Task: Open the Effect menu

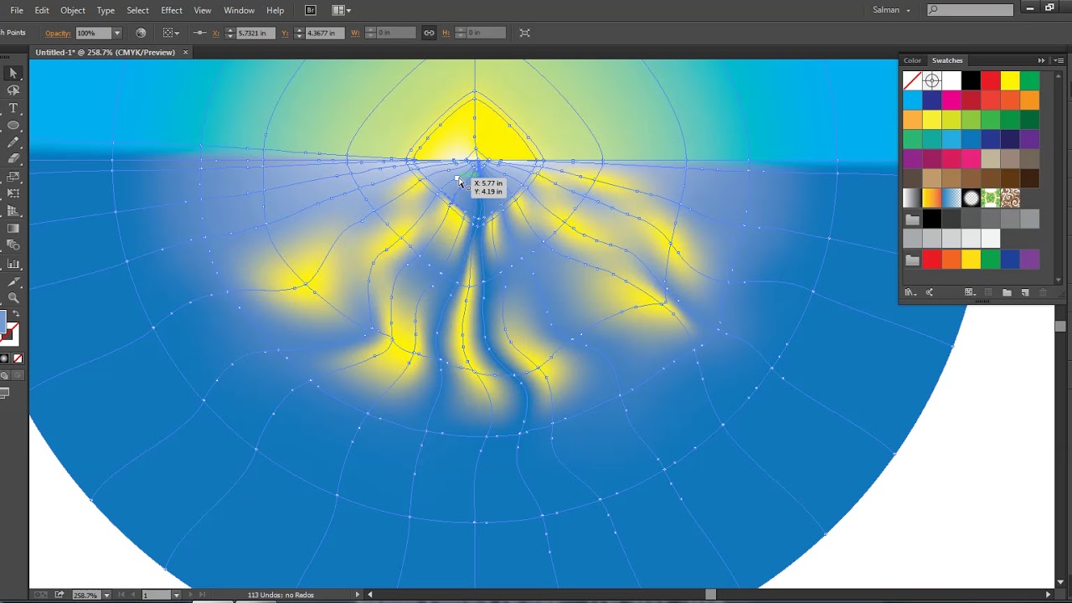Action: pos(172,10)
